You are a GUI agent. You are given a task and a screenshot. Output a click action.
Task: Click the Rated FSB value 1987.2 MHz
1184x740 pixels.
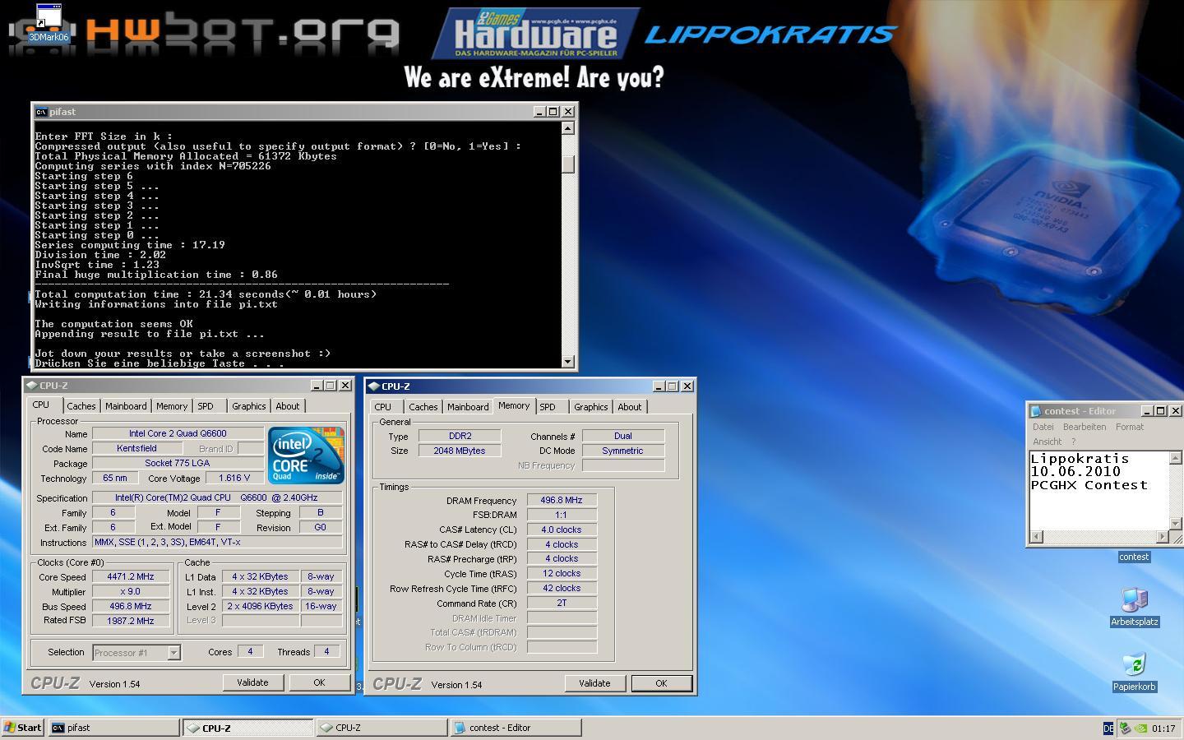point(131,622)
